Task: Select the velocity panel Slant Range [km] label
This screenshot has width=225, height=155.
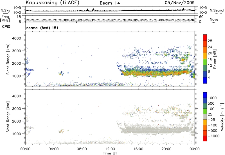Action: (8, 117)
